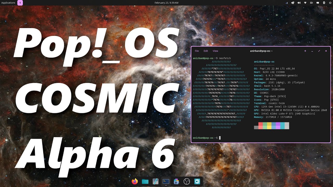Viewport: 333px width, 187px height.
Task: Click the terminal icon in the dock
Action: 166,182
